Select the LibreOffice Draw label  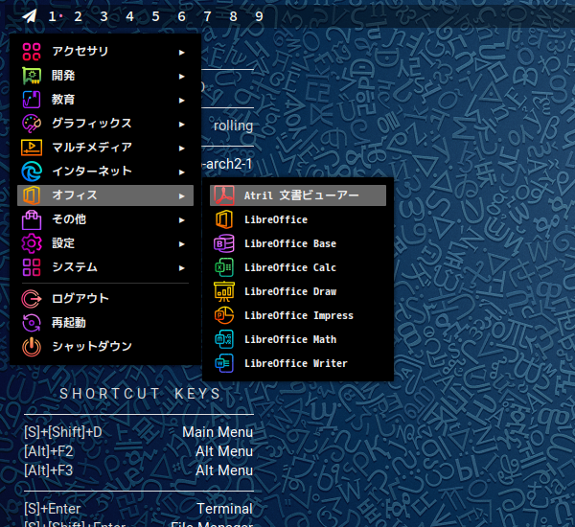(x=290, y=291)
